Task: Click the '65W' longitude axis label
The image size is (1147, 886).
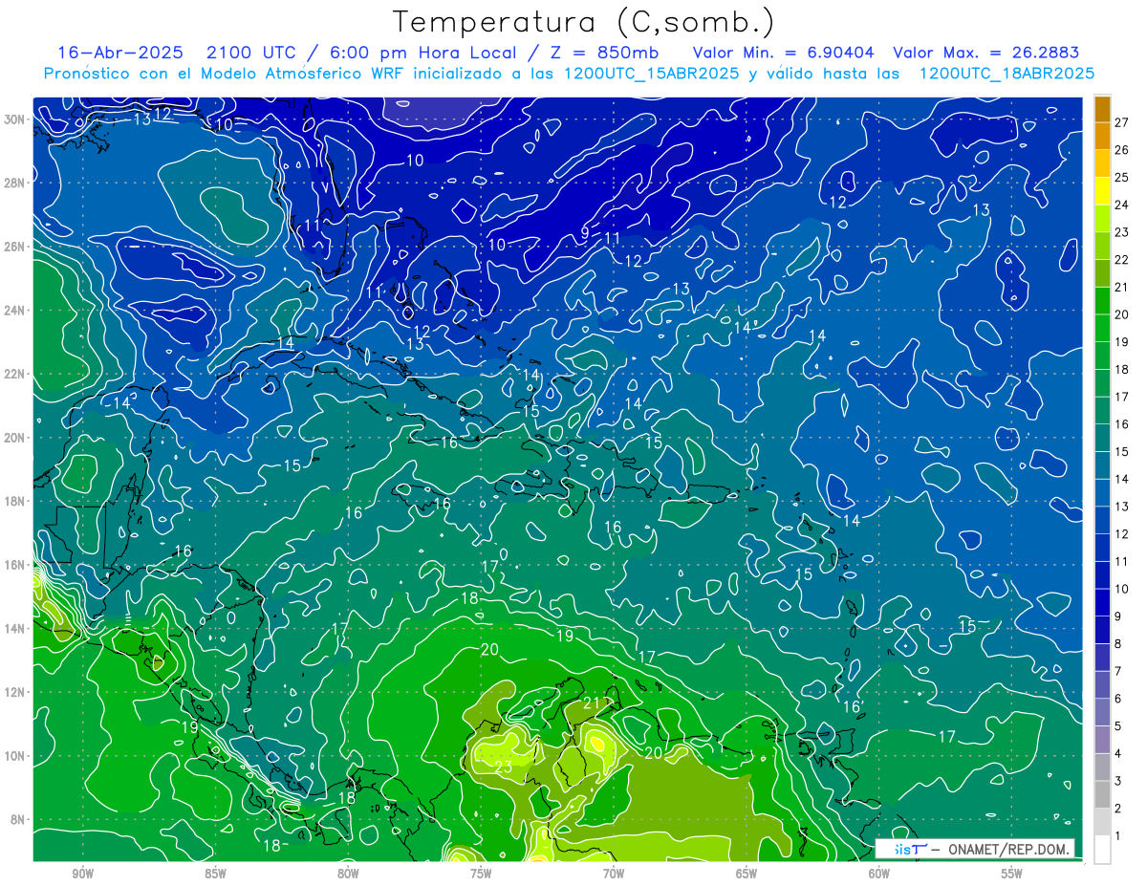Action: click(x=747, y=875)
